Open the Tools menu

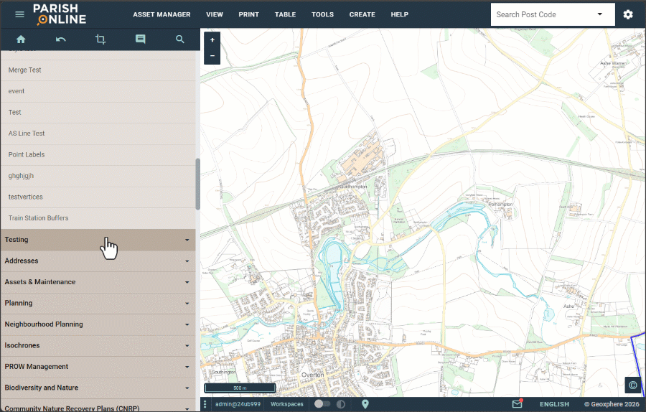click(322, 14)
